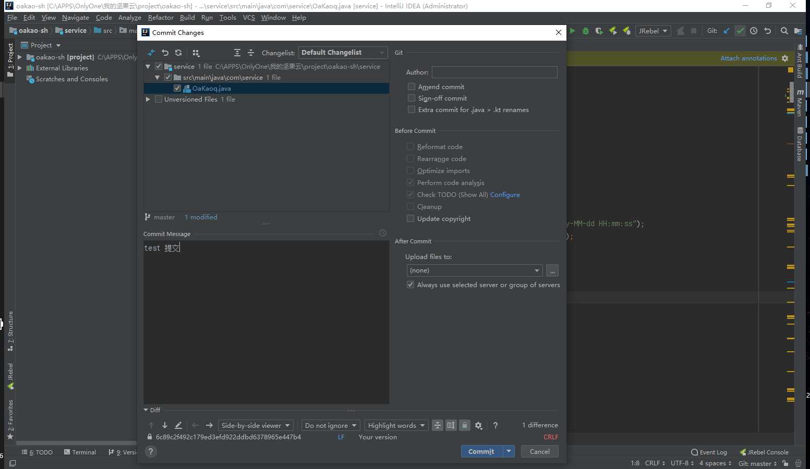Viewport: 810px width, 469px height.
Task: Click the Rollback icon in the changes toolbar
Action: pos(165,53)
